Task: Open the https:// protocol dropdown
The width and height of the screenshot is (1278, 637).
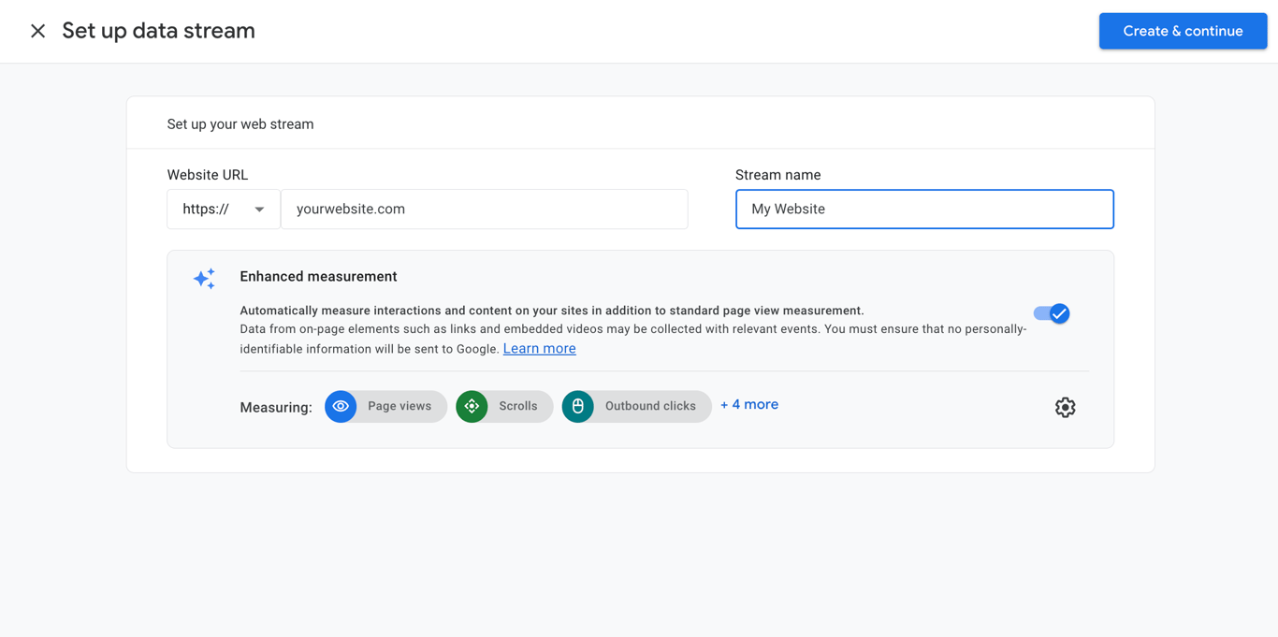Action: pyautogui.click(x=223, y=209)
